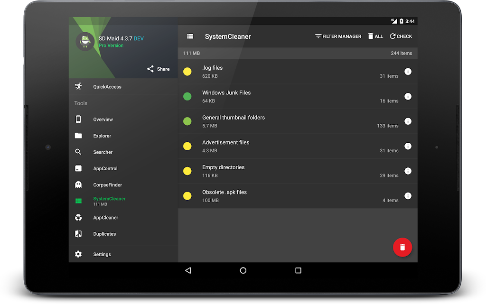The image size is (486, 304).
Task: Expand the Empty directories entry
Action: coord(285,171)
